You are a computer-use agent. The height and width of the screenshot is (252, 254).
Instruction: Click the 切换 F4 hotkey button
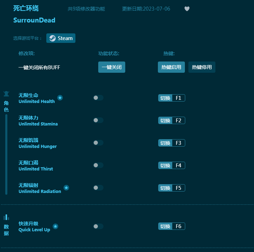point(172,165)
